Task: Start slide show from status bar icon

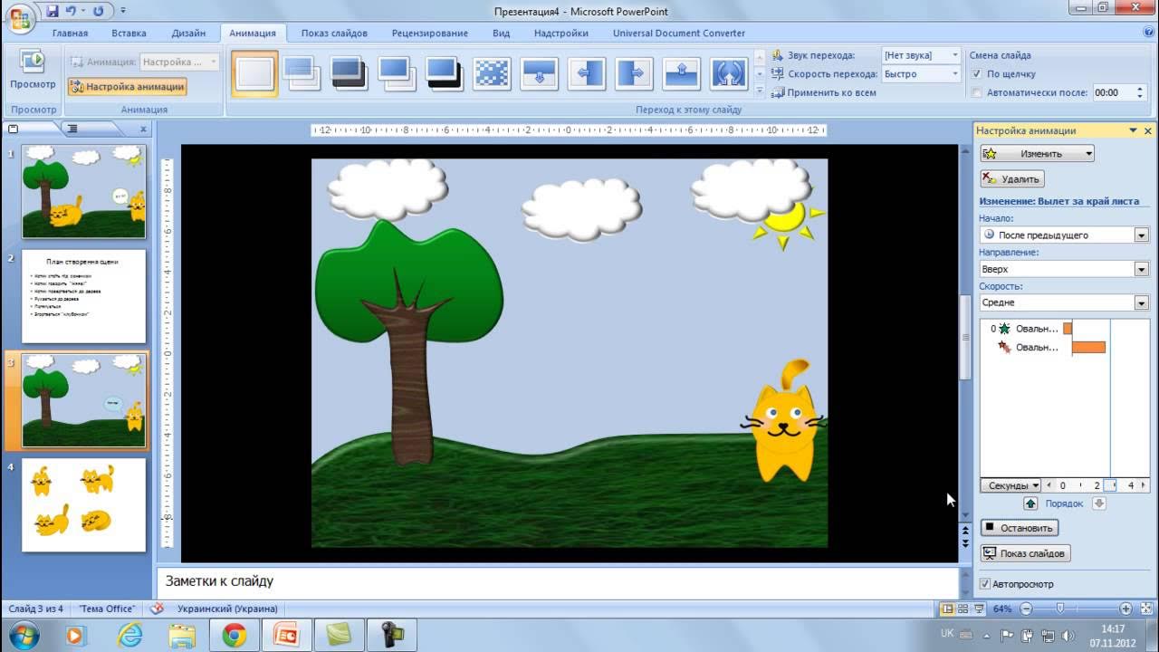Action: (979, 609)
